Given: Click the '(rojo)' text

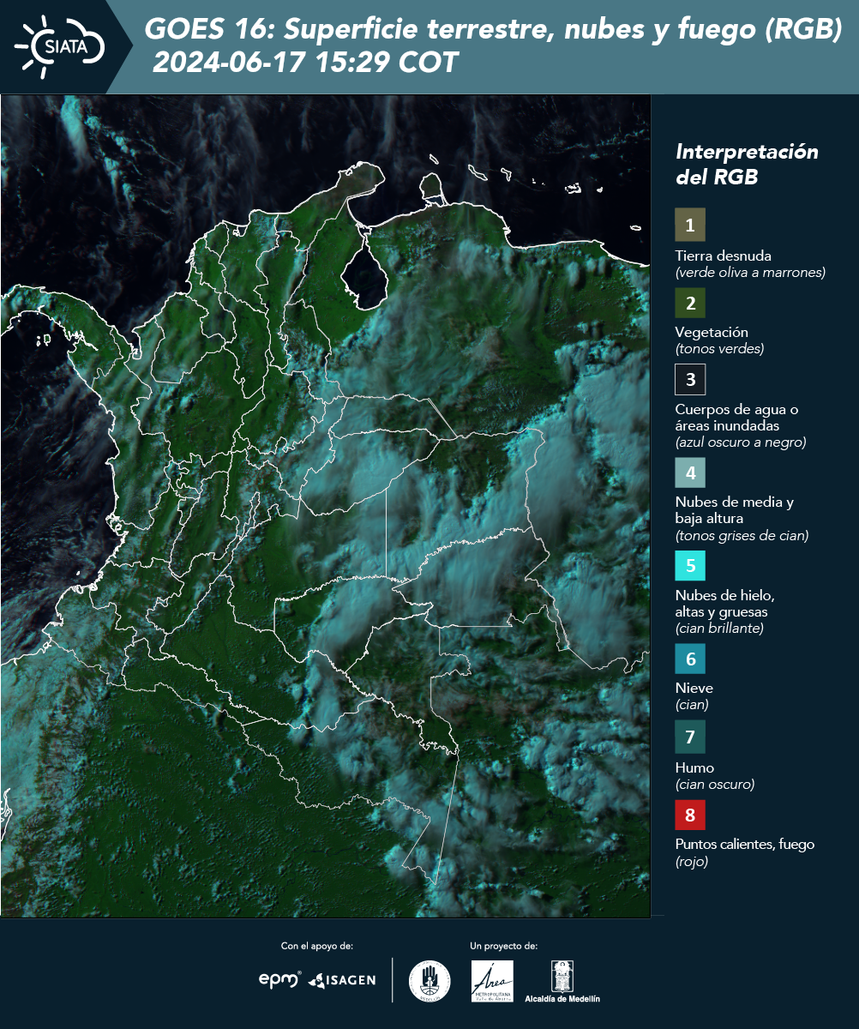Looking at the screenshot, I should click(692, 863).
